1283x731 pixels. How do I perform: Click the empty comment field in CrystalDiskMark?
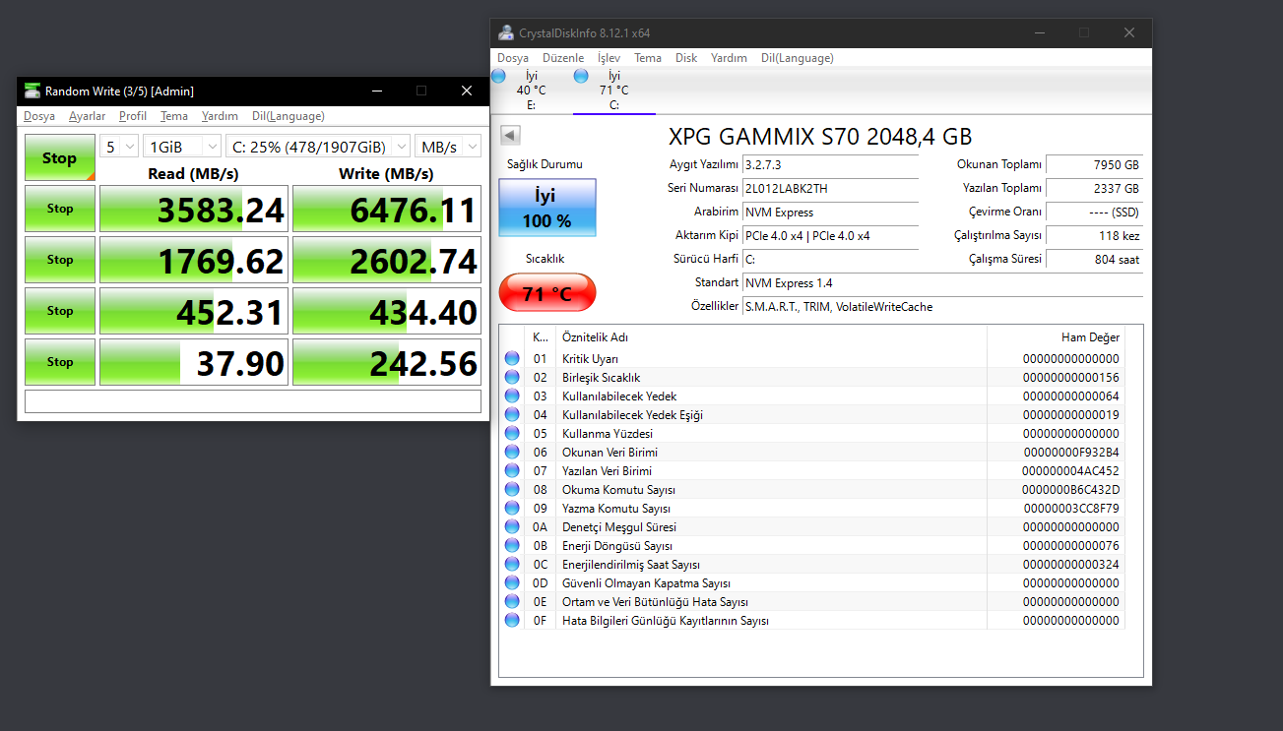click(253, 401)
